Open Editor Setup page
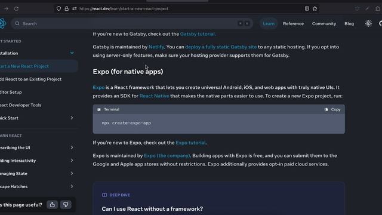The height and width of the screenshot is (215, 382). (11, 92)
